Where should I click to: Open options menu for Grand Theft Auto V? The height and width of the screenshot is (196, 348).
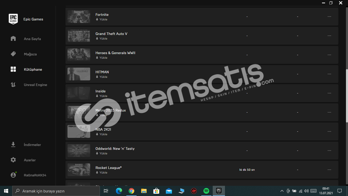[329, 36]
